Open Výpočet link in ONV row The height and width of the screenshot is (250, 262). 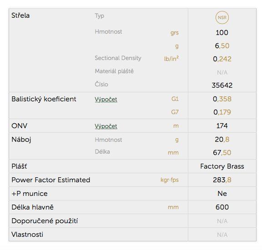coord(106,126)
